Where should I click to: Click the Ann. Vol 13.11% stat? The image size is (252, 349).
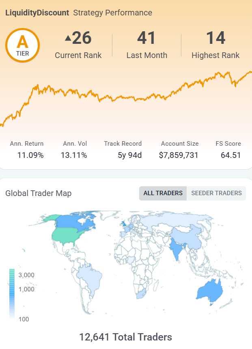tap(74, 155)
